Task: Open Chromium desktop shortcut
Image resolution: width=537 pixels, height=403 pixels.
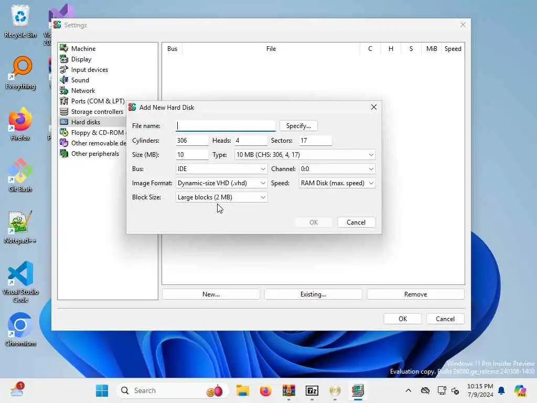Action: coord(20,330)
